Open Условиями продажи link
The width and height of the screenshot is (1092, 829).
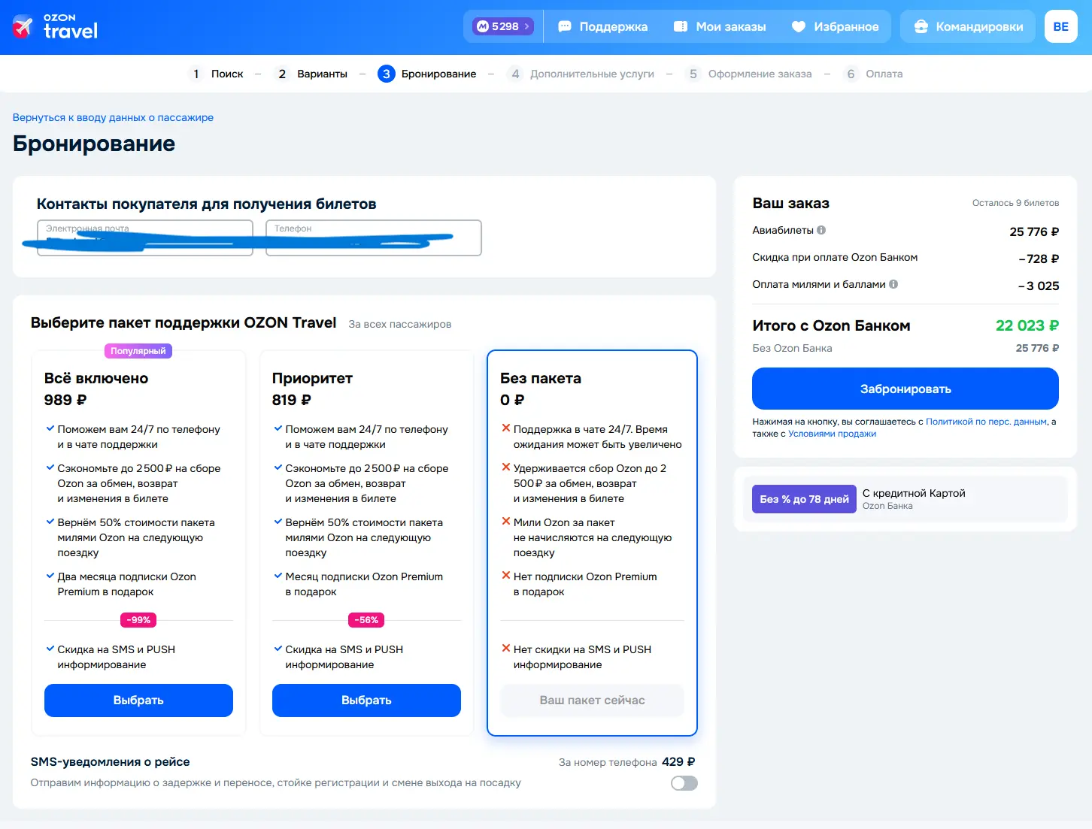(832, 434)
